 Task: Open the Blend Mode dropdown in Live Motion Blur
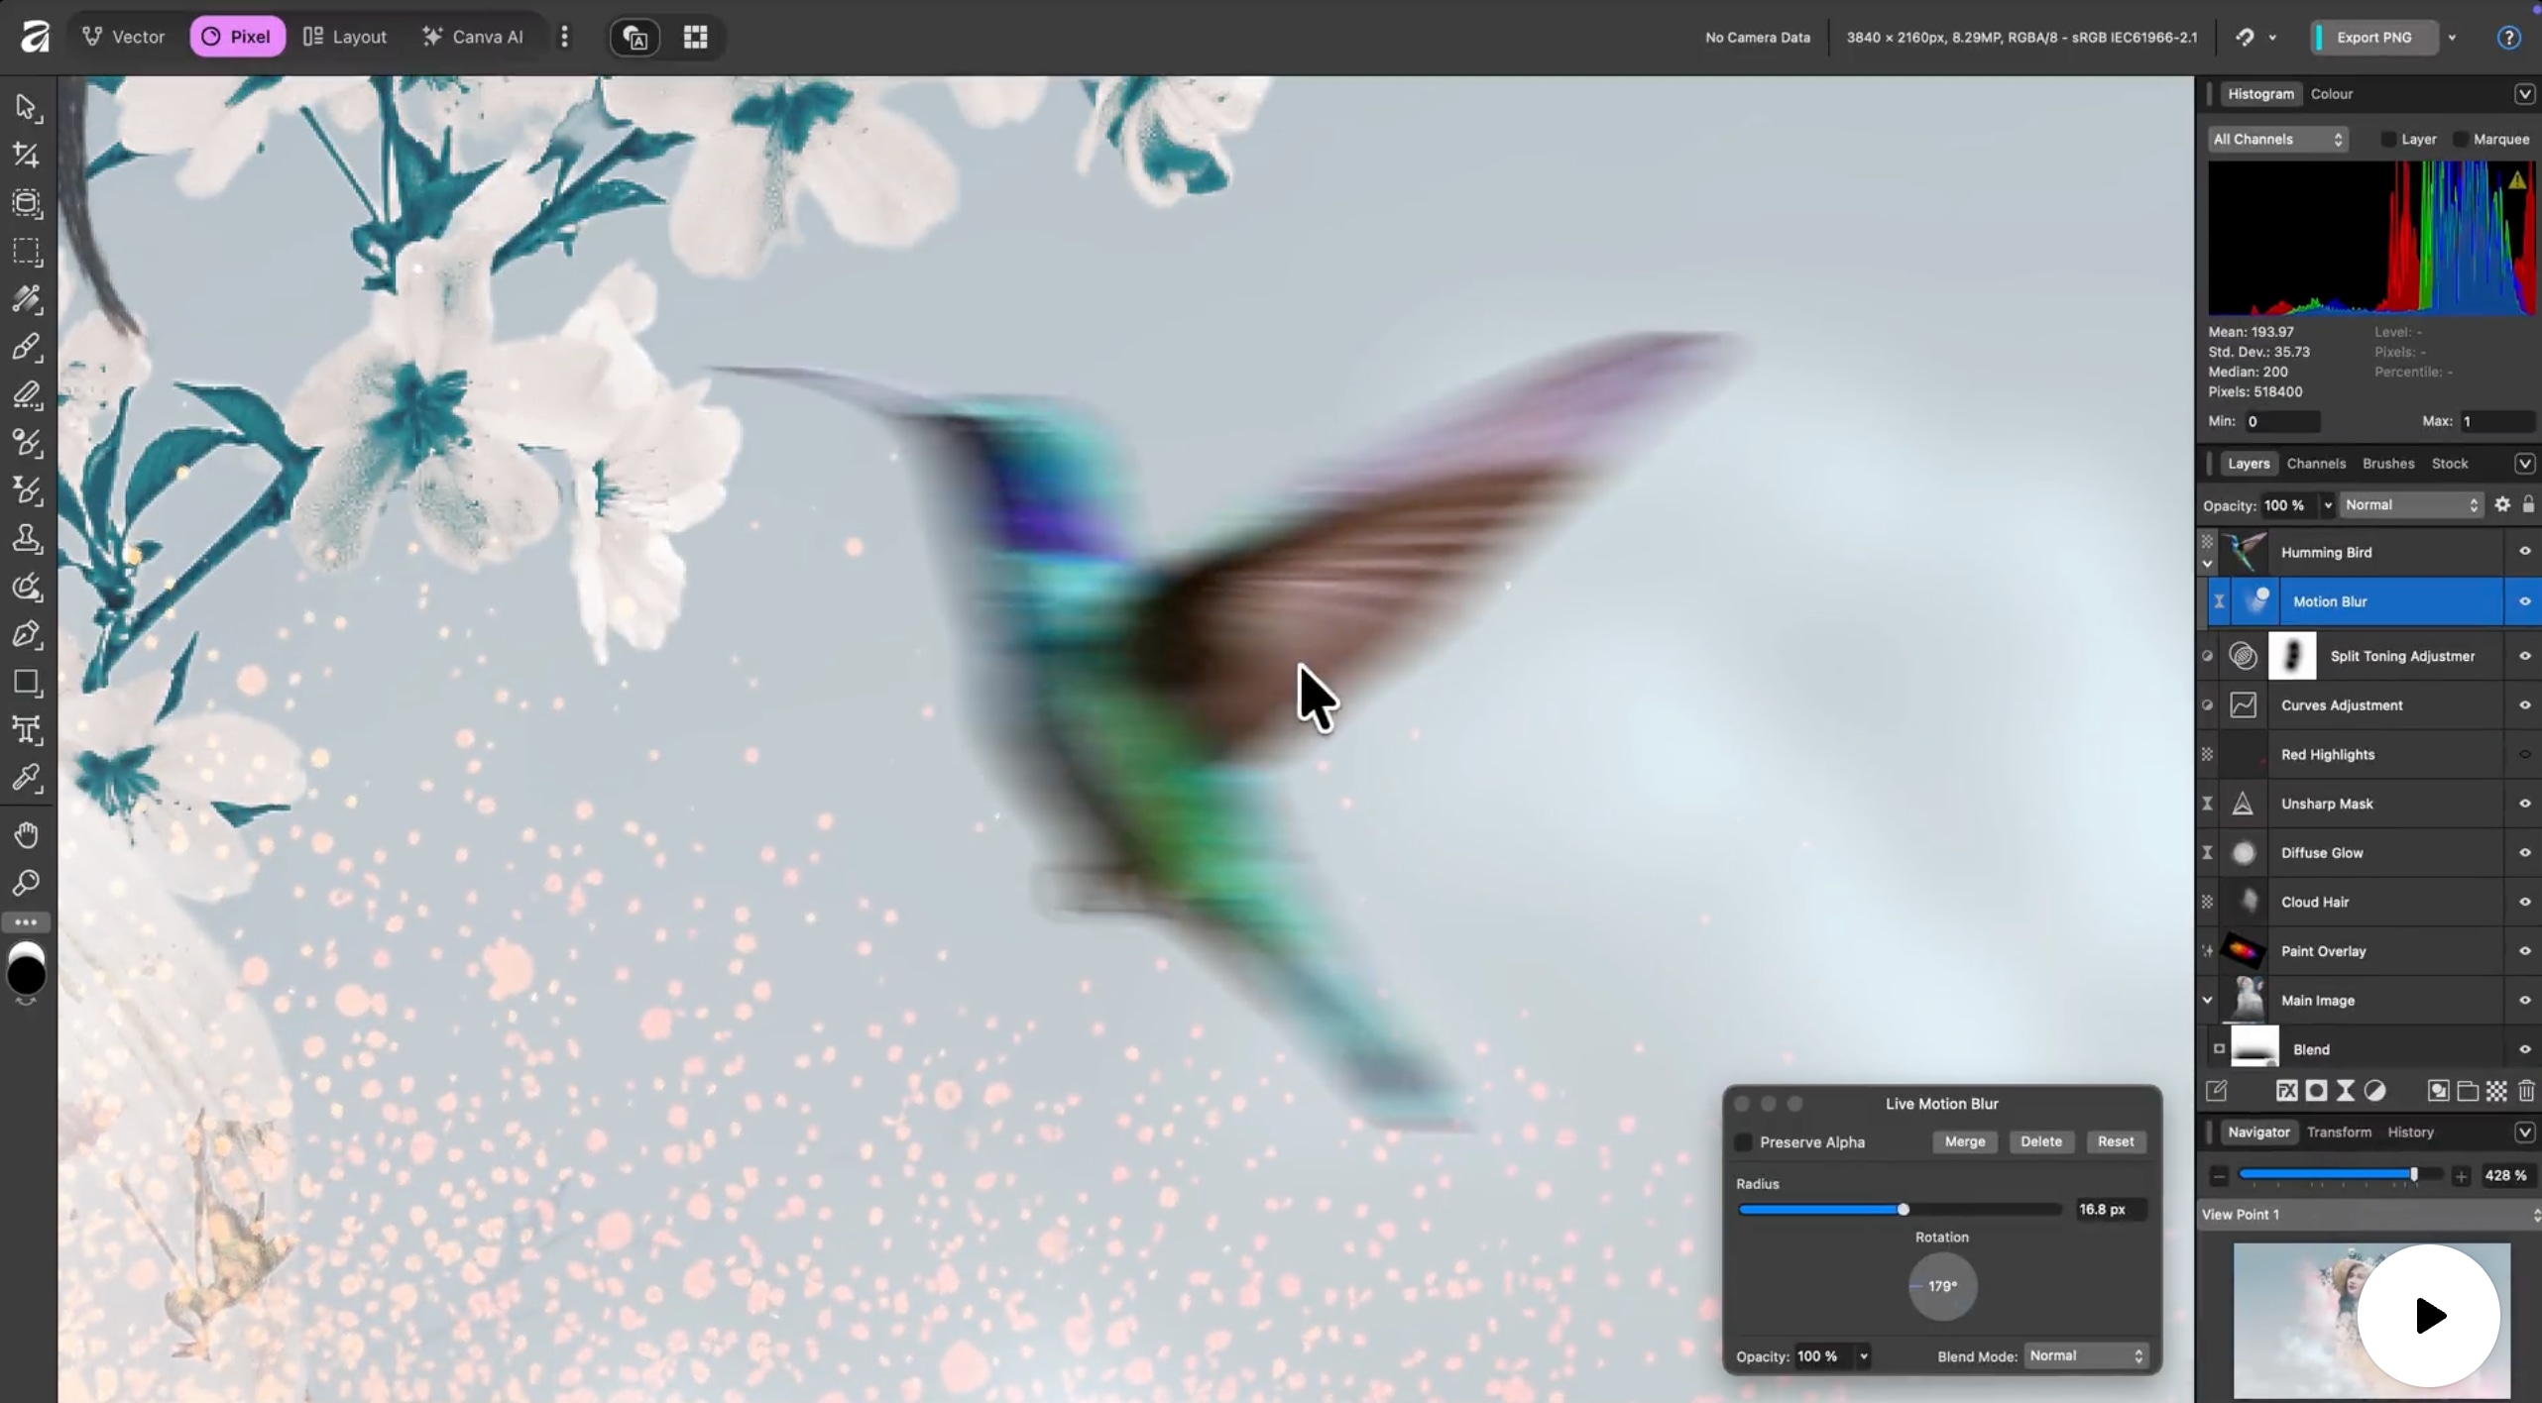point(2085,1354)
